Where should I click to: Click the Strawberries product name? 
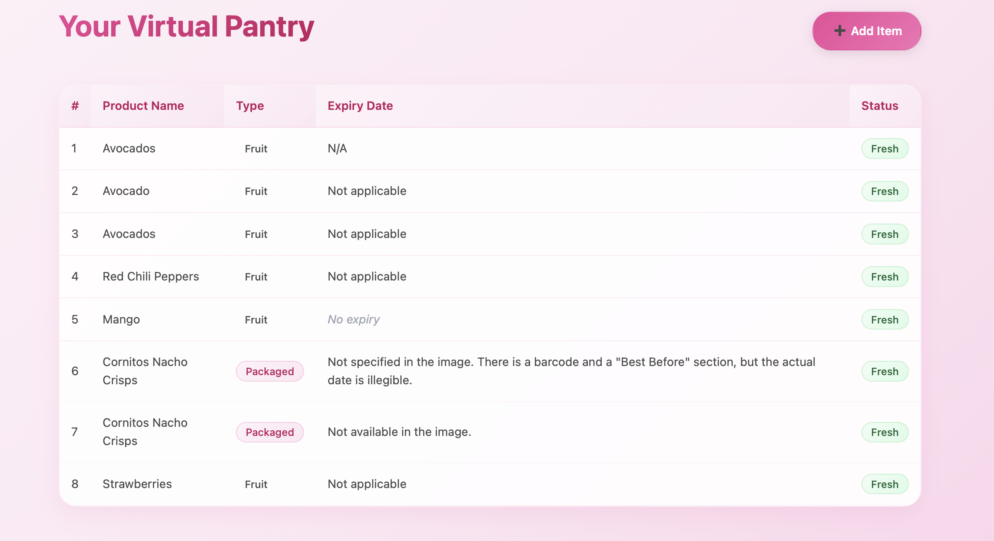[137, 484]
